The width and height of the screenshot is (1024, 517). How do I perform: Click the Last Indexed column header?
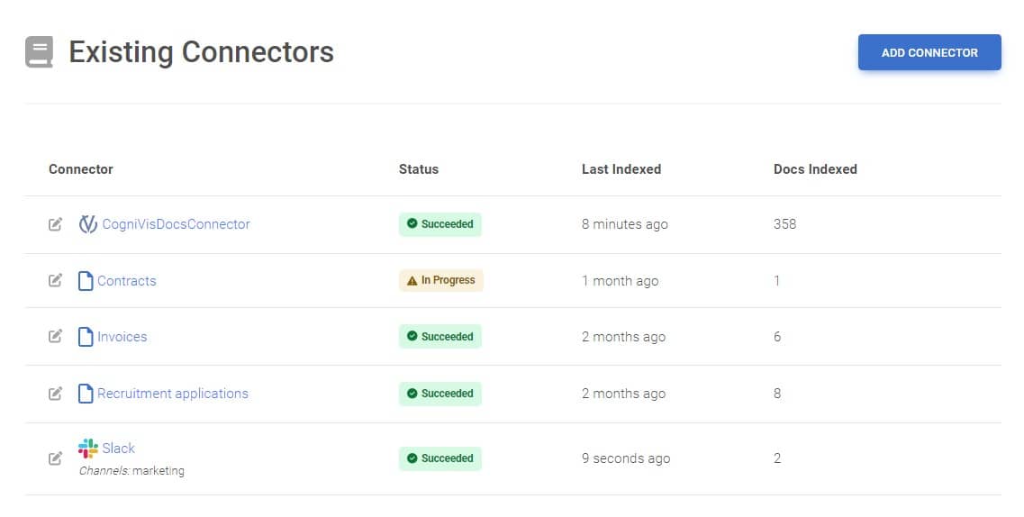coord(621,169)
